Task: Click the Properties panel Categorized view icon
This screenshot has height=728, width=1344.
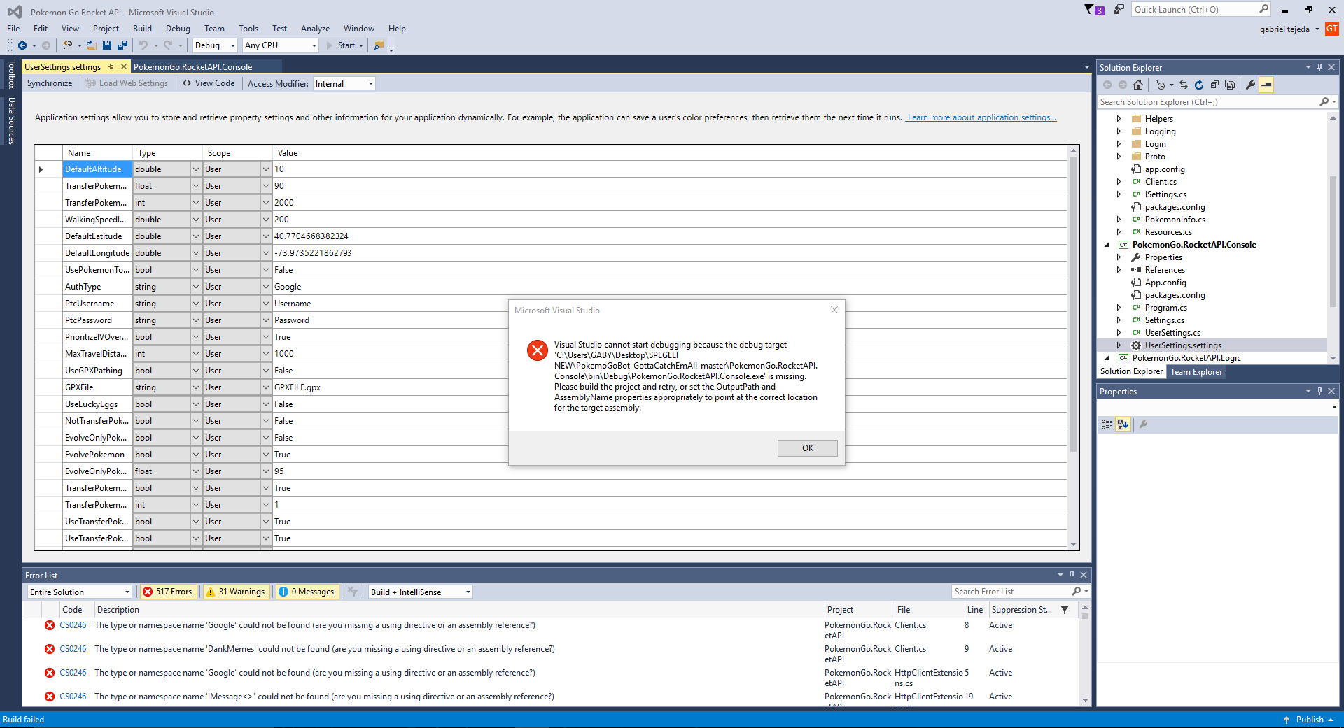Action: click(1107, 424)
